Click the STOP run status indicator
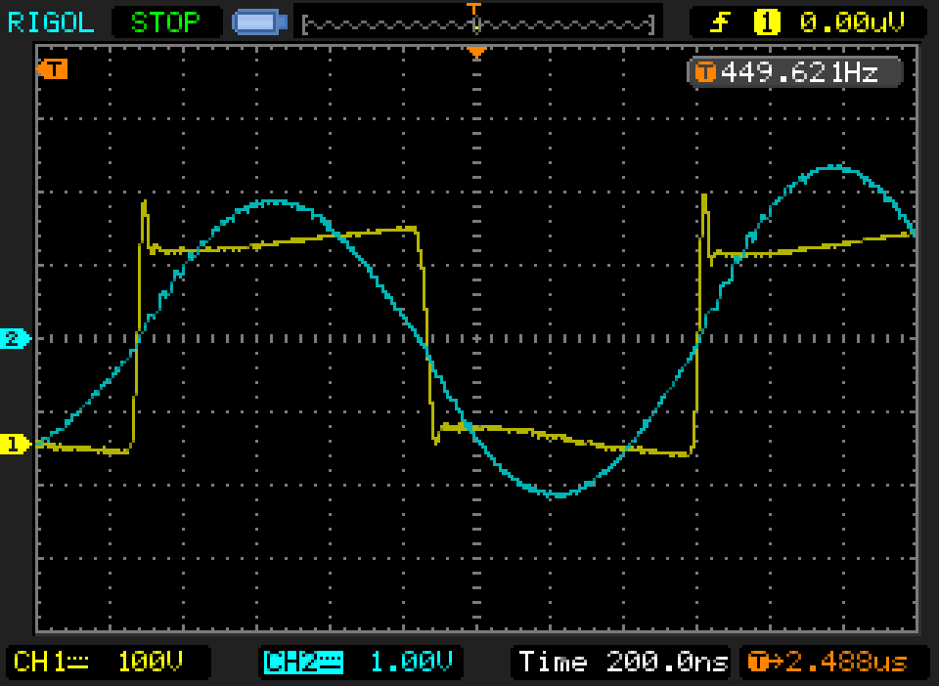 165,21
